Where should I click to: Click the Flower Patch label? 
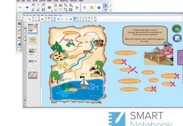pyautogui.click(x=126, y=53)
